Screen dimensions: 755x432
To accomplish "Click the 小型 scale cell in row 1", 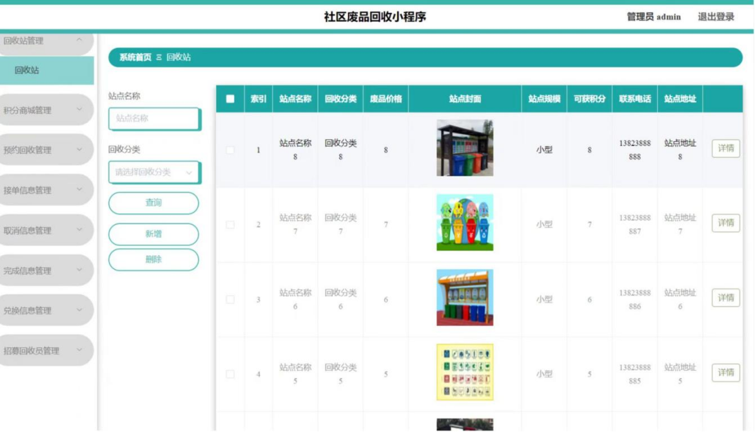I will pyautogui.click(x=544, y=150).
